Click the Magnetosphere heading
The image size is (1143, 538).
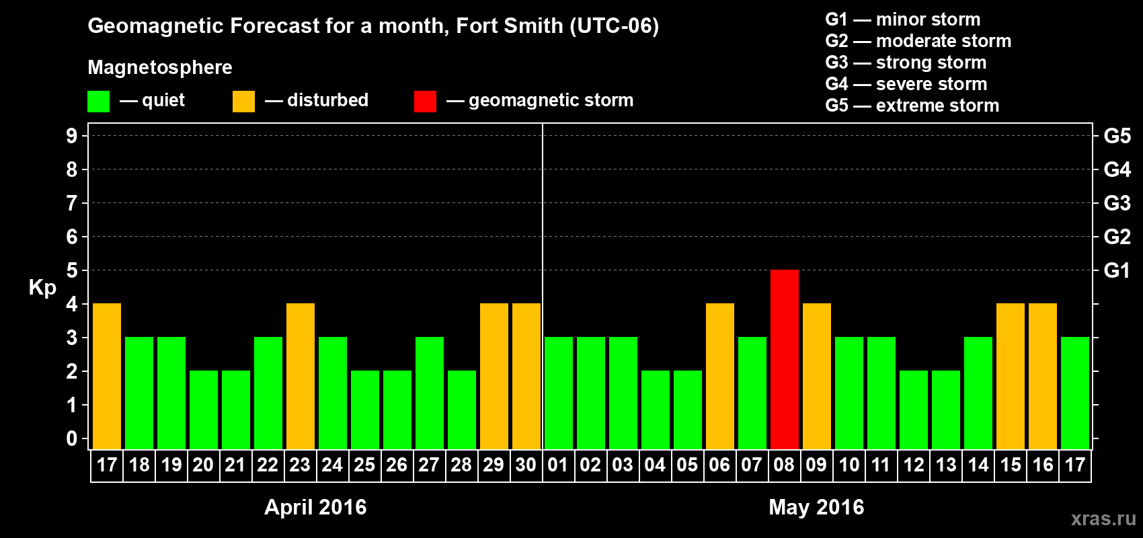point(160,68)
